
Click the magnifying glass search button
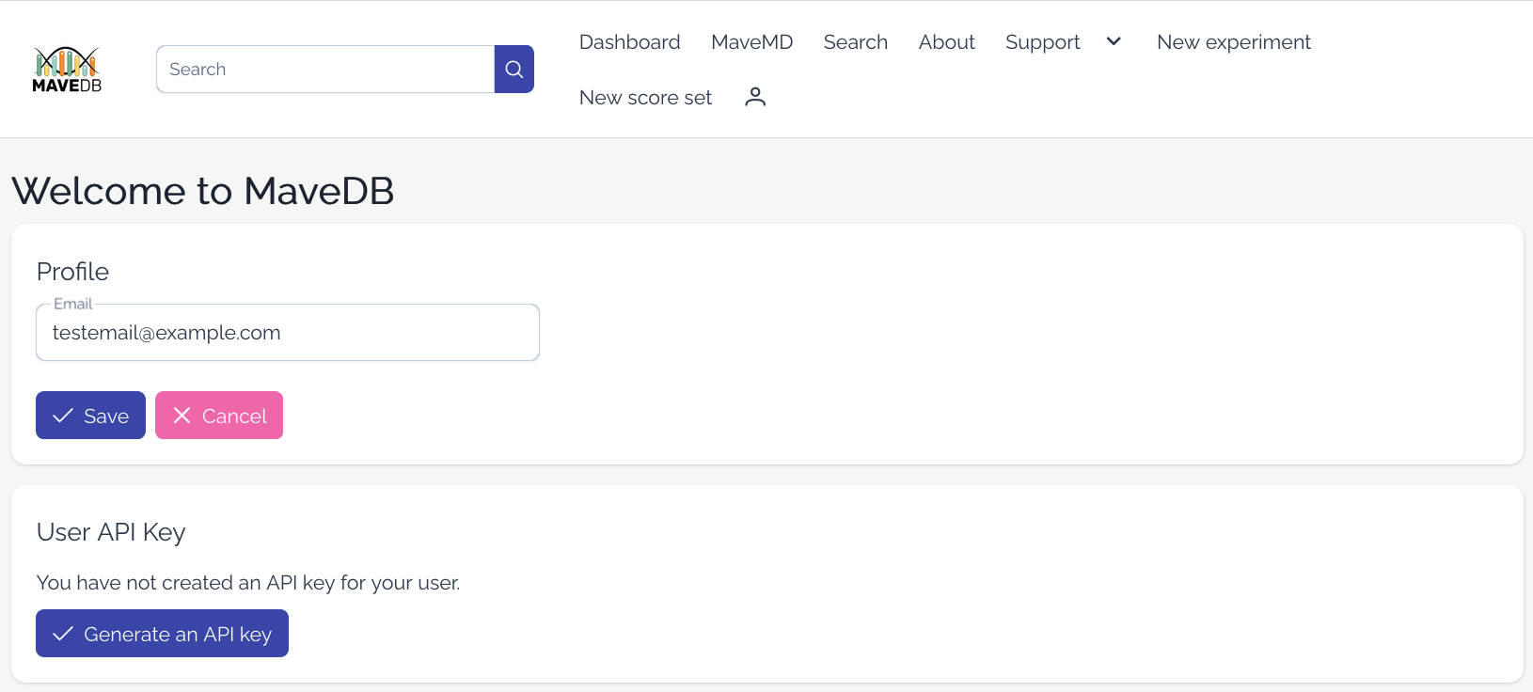[514, 70]
